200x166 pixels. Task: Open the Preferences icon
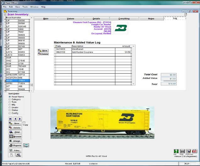(188, 151)
